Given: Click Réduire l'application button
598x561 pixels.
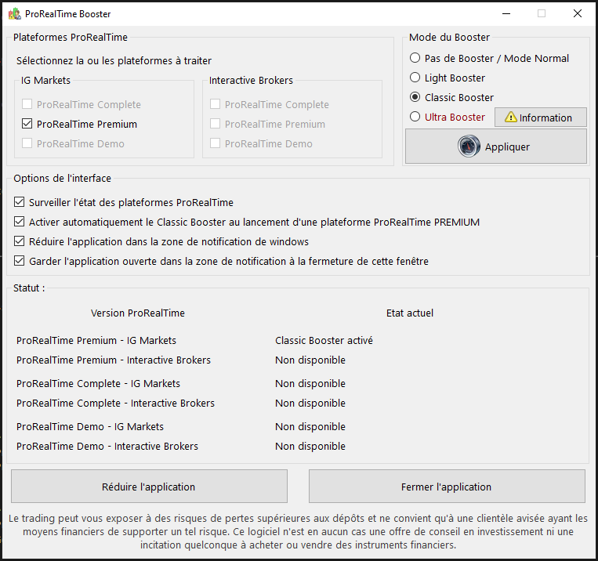Looking at the screenshot, I should (x=149, y=487).
